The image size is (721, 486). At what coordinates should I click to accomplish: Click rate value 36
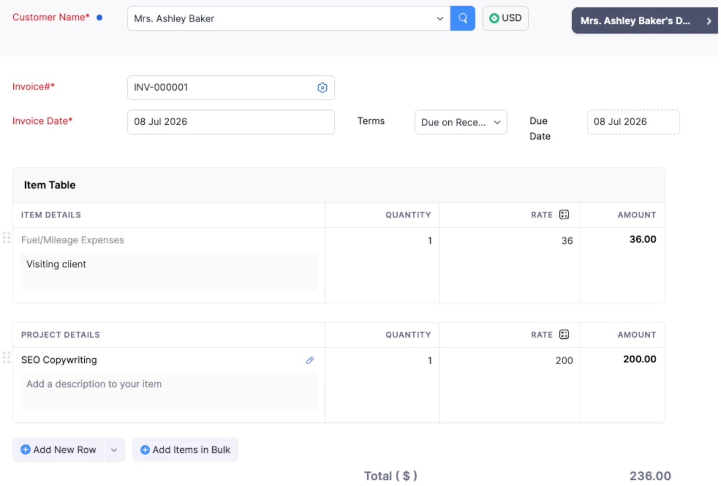[567, 241]
